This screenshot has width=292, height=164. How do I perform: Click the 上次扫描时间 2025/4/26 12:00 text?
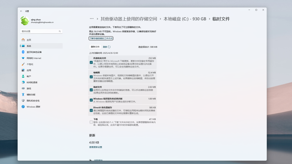[104, 53]
